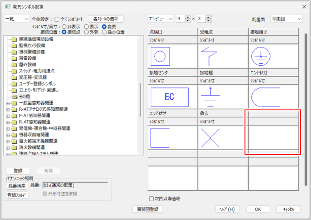Check the 次回以降省略 checkbox
This screenshot has width=311, height=220.
pyautogui.click(x=151, y=198)
